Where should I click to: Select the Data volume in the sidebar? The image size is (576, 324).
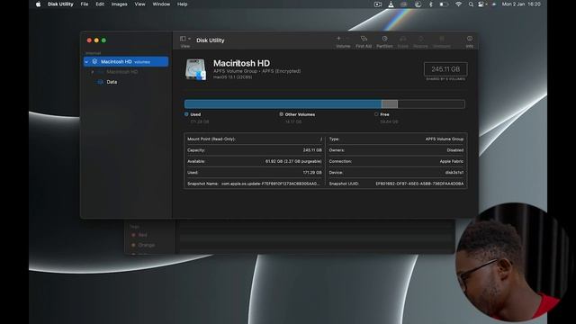coord(112,82)
